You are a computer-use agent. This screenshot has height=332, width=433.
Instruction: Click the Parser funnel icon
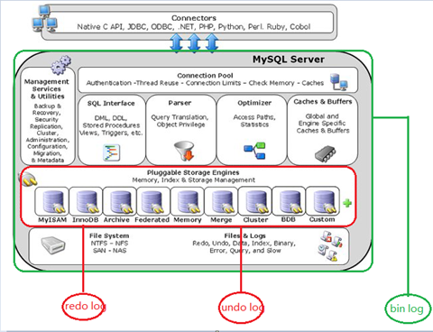click(x=184, y=151)
